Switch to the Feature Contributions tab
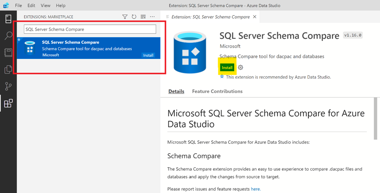This screenshot has height=193, width=380. [217, 91]
